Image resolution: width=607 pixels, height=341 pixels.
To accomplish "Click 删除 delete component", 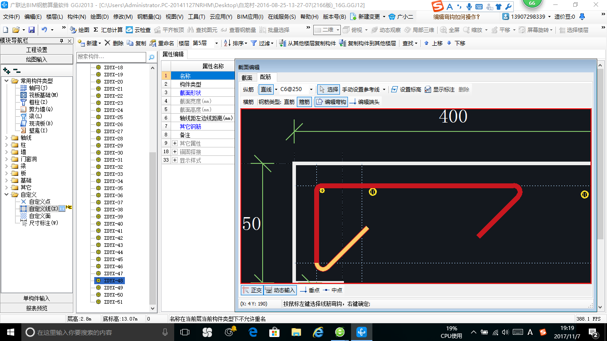I will point(114,43).
